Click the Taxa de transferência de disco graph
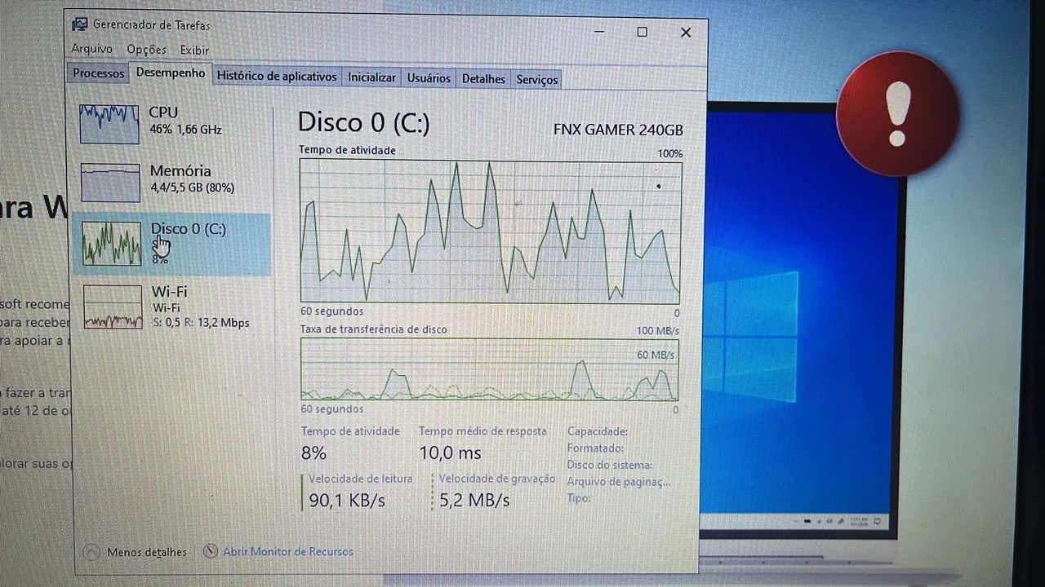Image resolution: width=1045 pixels, height=587 pixels. (489, 369)
